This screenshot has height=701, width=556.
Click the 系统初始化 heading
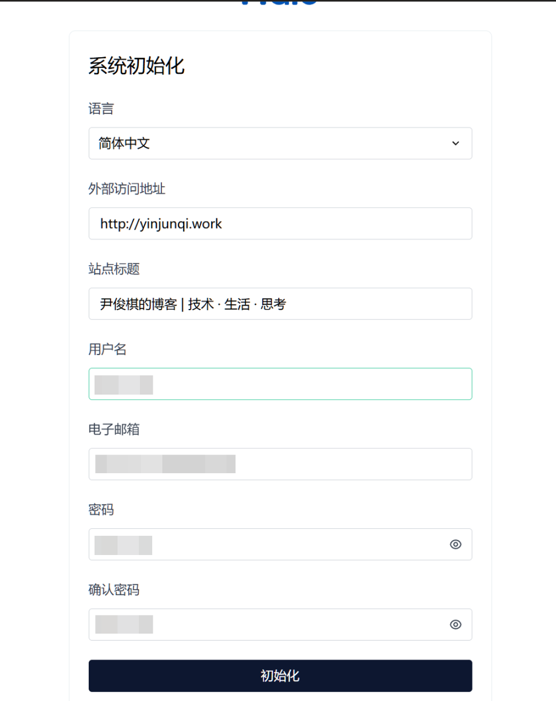(x=136, y=66)
